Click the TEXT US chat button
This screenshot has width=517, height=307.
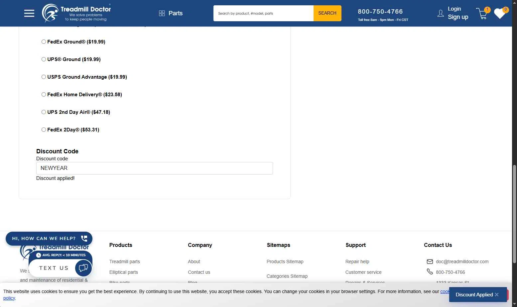[54, 268]
